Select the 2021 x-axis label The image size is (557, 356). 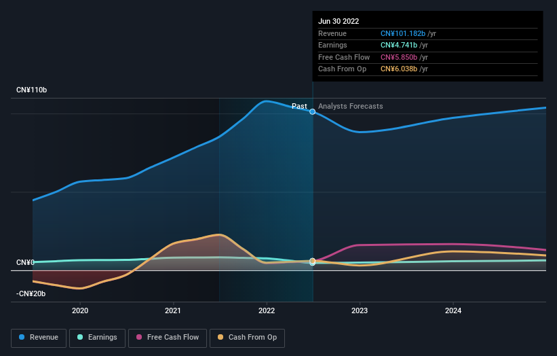coord(172,310)
